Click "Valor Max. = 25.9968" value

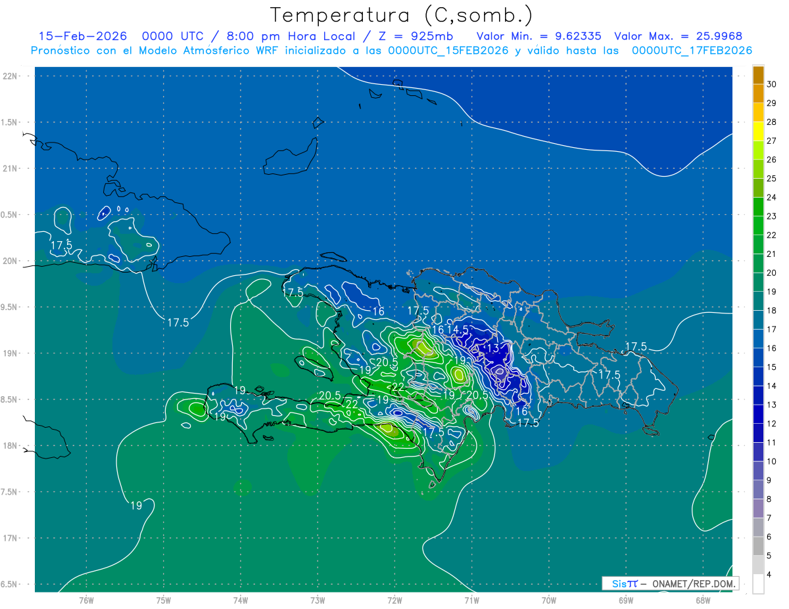678,36
